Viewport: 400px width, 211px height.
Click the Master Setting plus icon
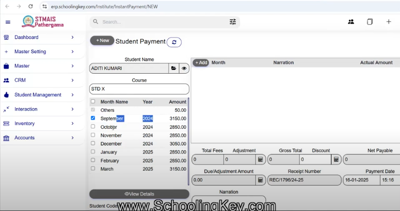[x=6, y=52]
